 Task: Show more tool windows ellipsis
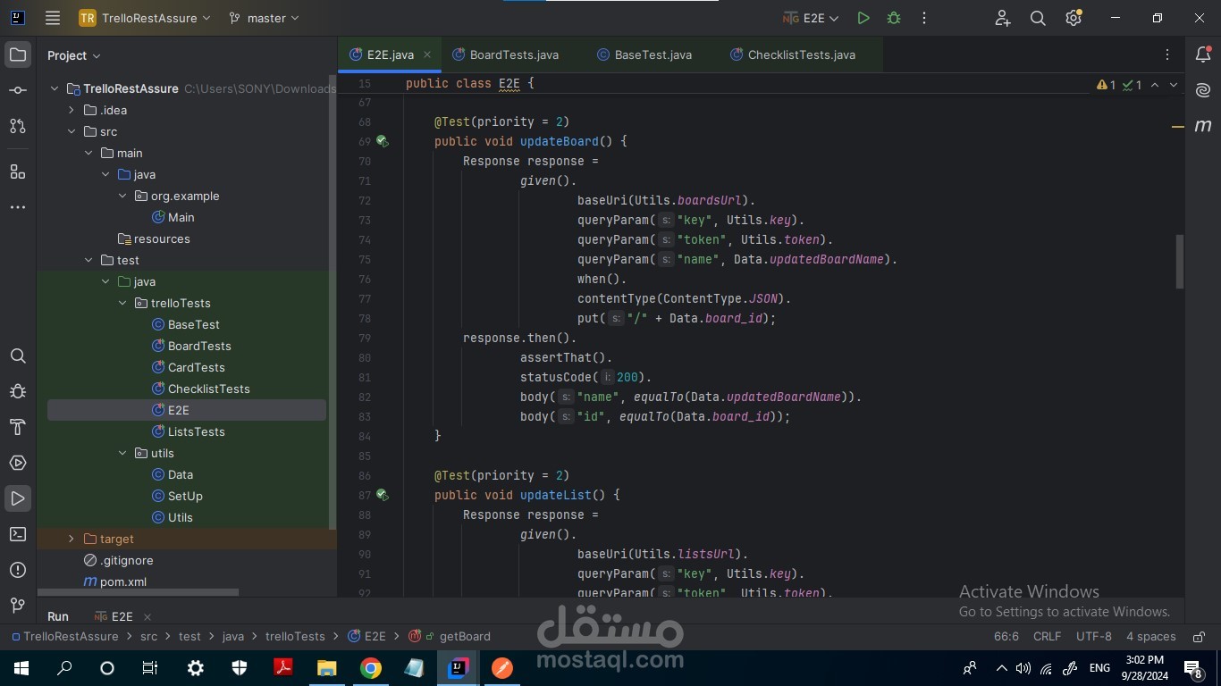tap(18, 207)
